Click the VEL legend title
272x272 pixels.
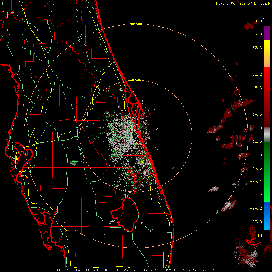265,18
